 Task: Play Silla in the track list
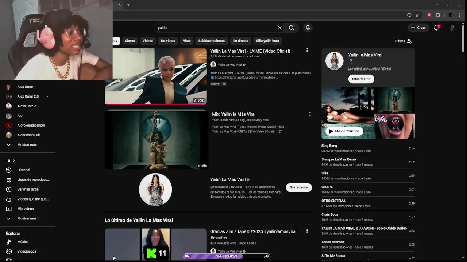point(368,176)
